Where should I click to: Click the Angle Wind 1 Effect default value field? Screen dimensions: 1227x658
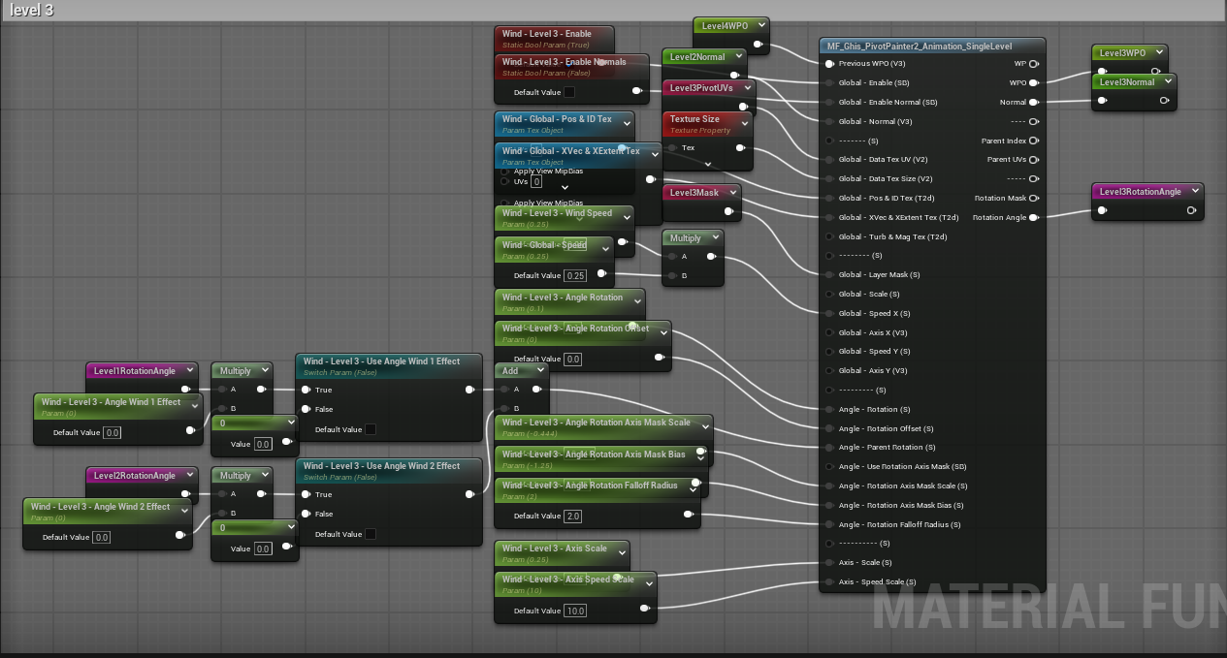[x=113, y=433]
